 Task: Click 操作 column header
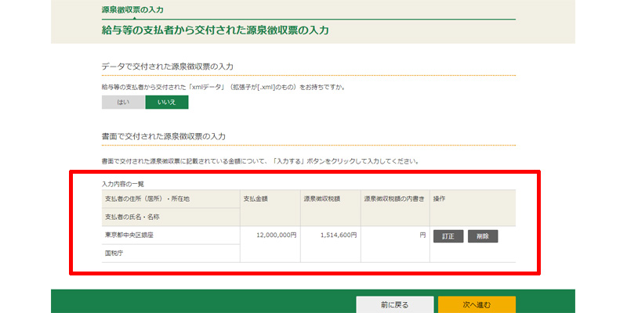click(473, 207)
